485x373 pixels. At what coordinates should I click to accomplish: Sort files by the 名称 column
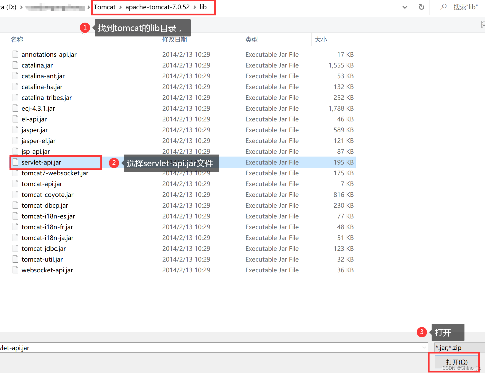click(x=17, y=39)
